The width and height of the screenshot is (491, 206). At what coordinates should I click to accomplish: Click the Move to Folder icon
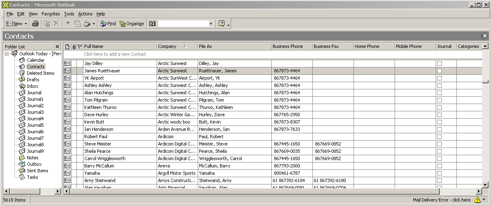[x=47, y=24]
